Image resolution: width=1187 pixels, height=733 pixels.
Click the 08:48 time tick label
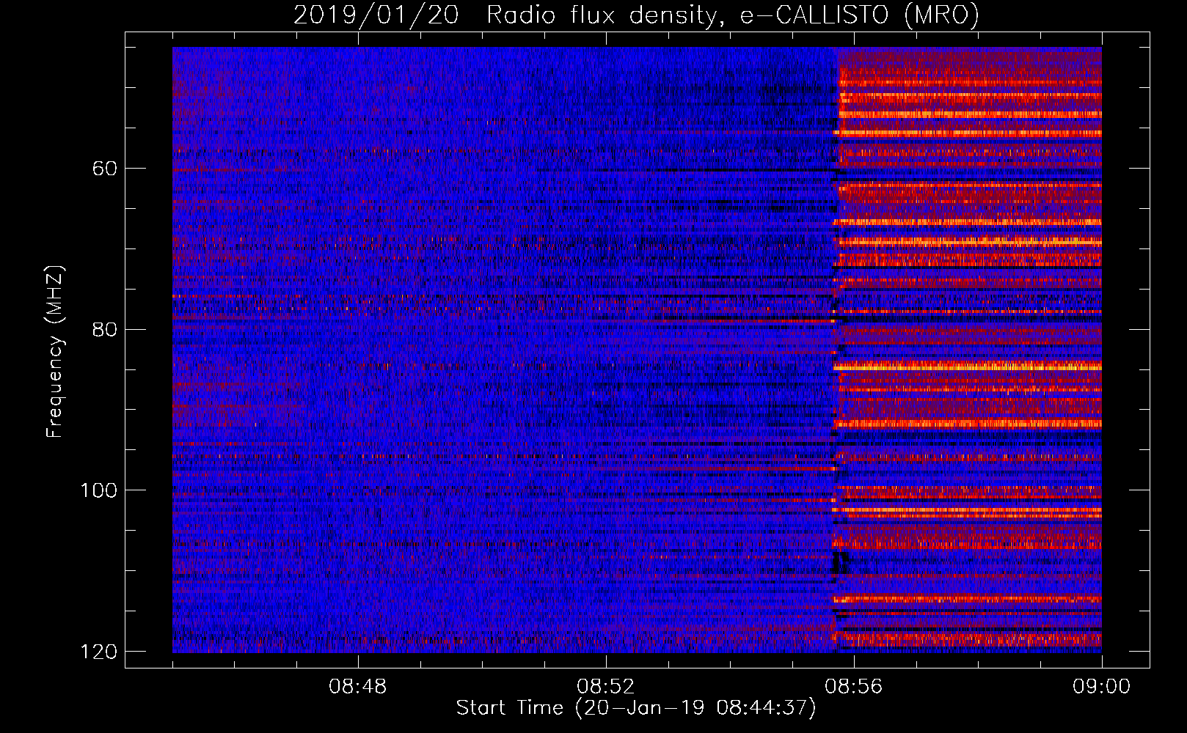pos(357,687)
